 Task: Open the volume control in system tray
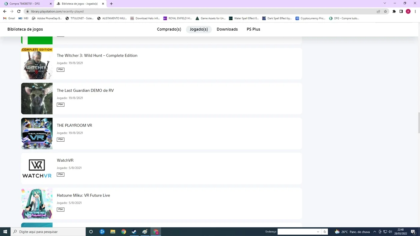point(390,232)
